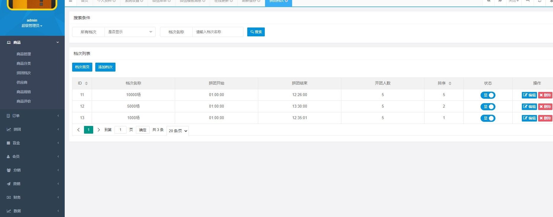The width and height of the screenshot is (553, 217).
Task: Open 拼团档次 in the sidebar
Action: click(x=24, y=73)
